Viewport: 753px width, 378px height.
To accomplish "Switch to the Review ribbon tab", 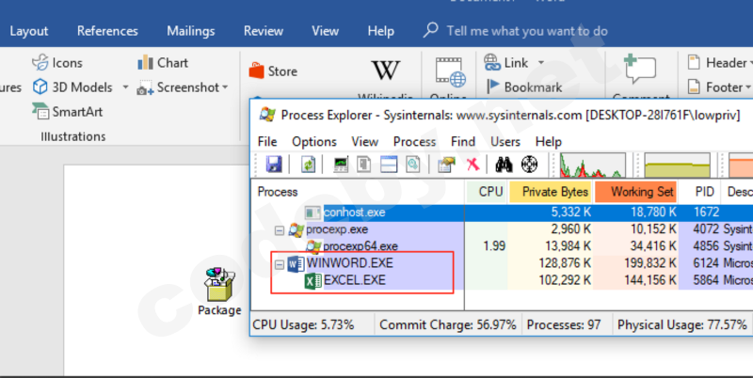I will (264, 31).
